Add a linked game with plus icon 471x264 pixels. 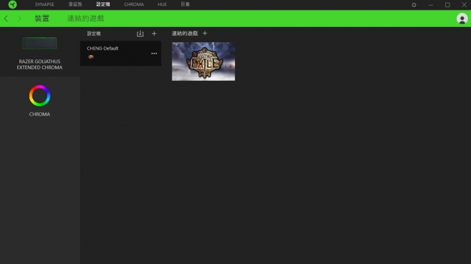[205, 33]
